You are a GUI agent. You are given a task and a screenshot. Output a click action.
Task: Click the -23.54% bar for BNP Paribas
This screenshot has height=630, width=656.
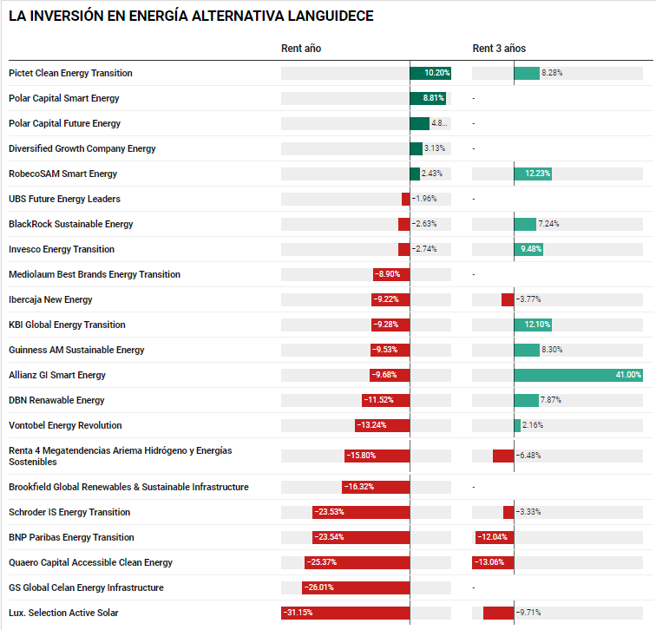click(x=361, y=537)
